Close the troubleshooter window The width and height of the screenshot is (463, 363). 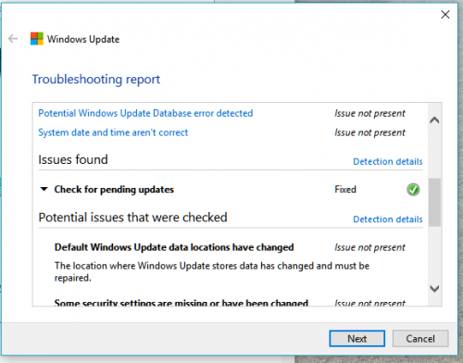445,15
